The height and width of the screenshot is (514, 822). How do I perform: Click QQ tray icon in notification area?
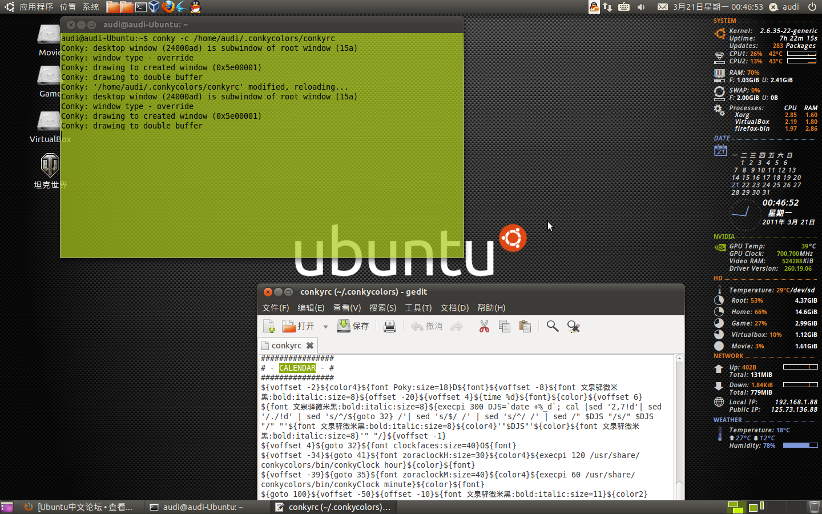(x=594, y=7)
